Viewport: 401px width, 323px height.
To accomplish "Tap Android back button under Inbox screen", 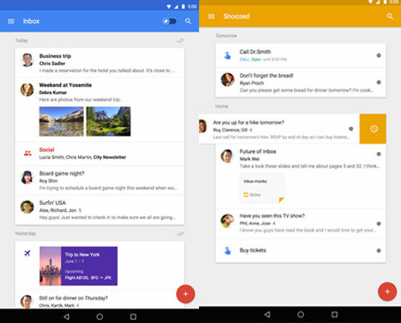I will point(67,317).
